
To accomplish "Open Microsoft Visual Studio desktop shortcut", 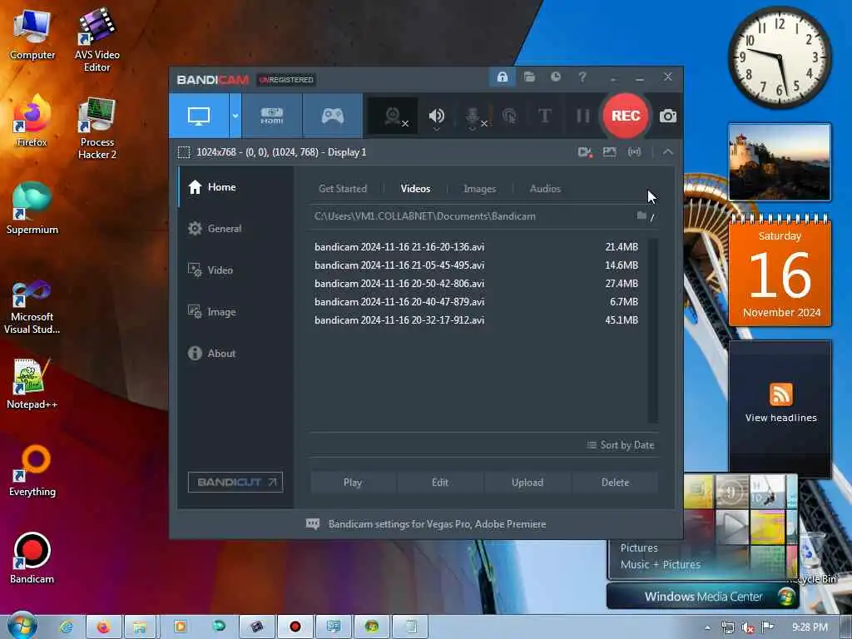I will tap(32, 307).
